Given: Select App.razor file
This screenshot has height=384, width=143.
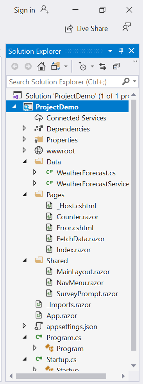Looking at the screenshot, I should point(61,316).
